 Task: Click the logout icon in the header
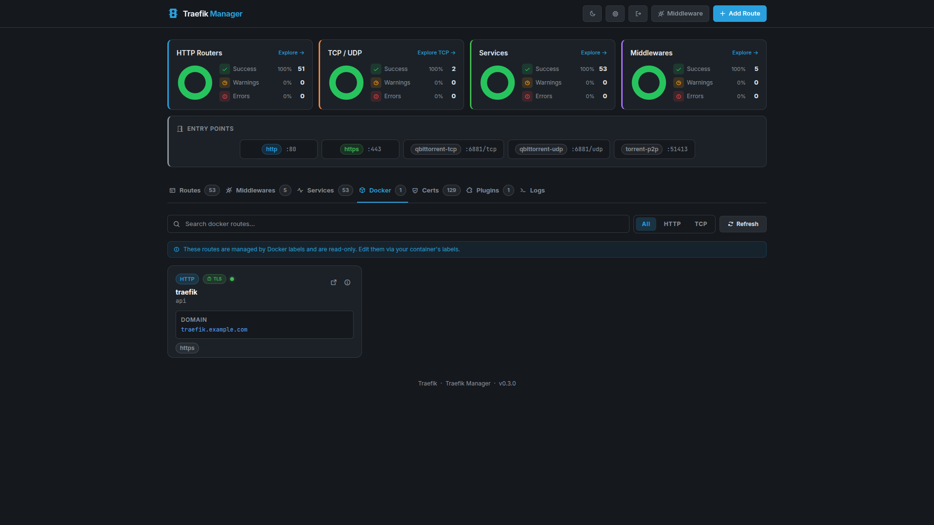pos(637,14)
